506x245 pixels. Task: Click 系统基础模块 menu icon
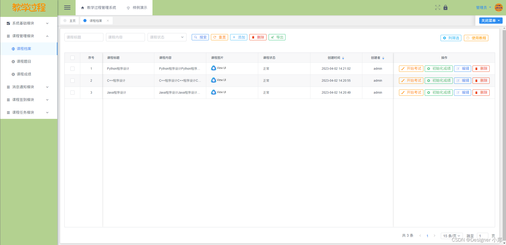[x=8, y=23]
